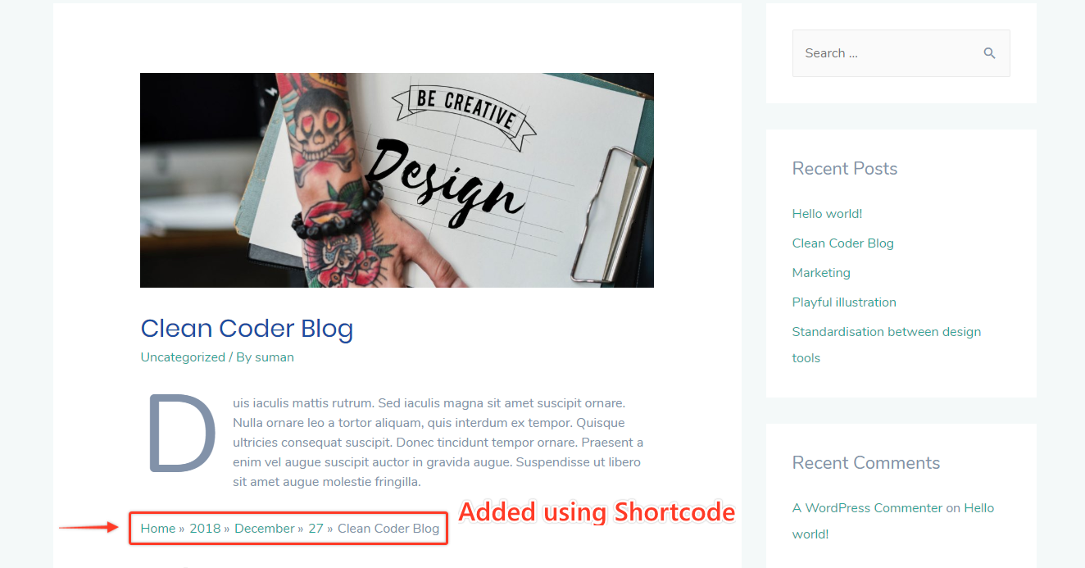Open the Hello world! comment link
This screenshot has width=1085, height=568.
[x=893, y=521]
